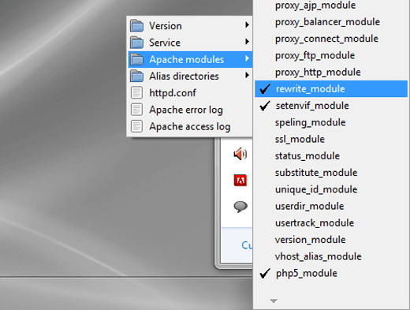This screenshot has width=410, height=310.
Task: Uncheck the rewrite_module entry
Action: click(331, 89)
